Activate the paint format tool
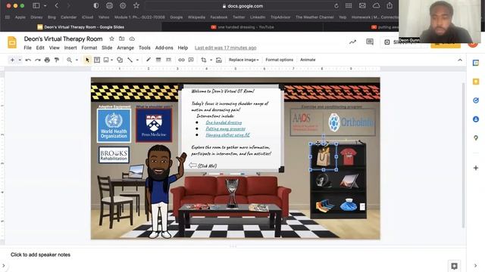 [x=57, y=60]
